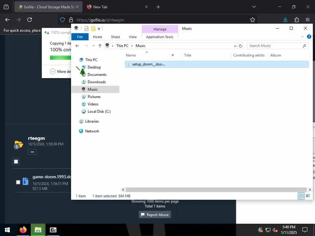Select Libraries in the navigation pane
The image size is (315, 236).
tap(92, 121)
